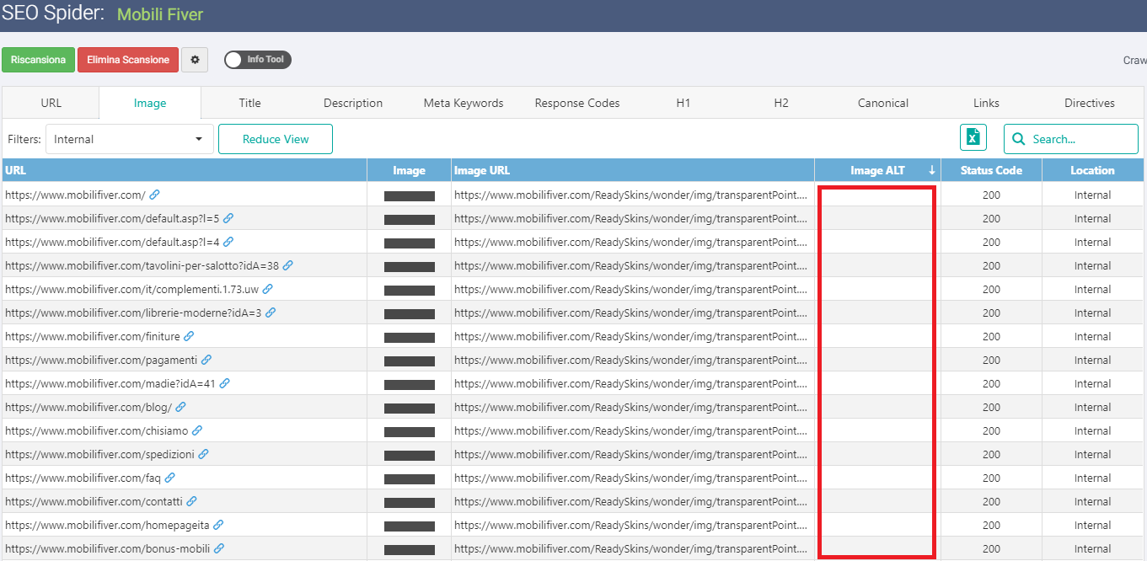This screenshot has height=561, width=1147.
Task: Open the Directives tab
Action: click(x=1090, y=103)
